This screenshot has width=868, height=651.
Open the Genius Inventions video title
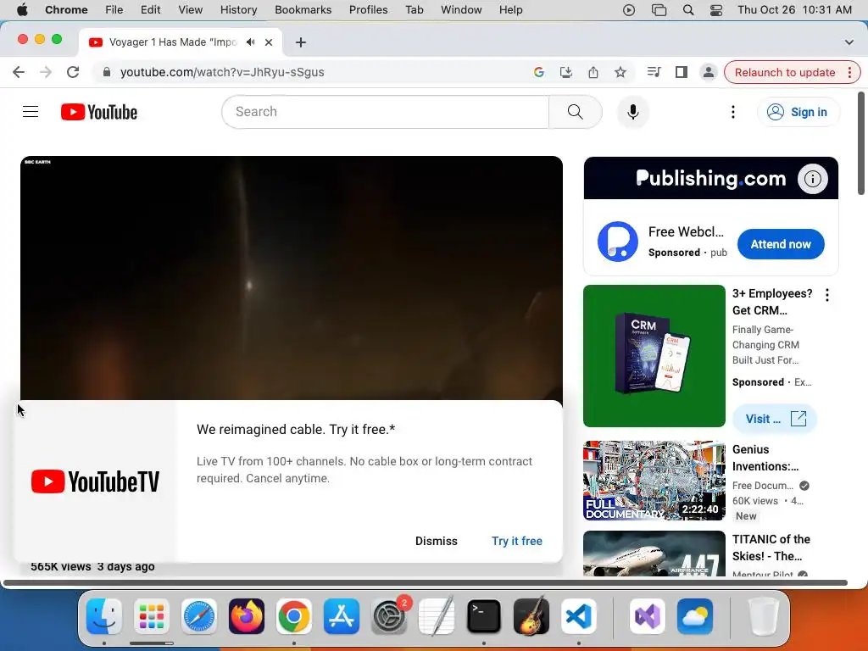765,458
